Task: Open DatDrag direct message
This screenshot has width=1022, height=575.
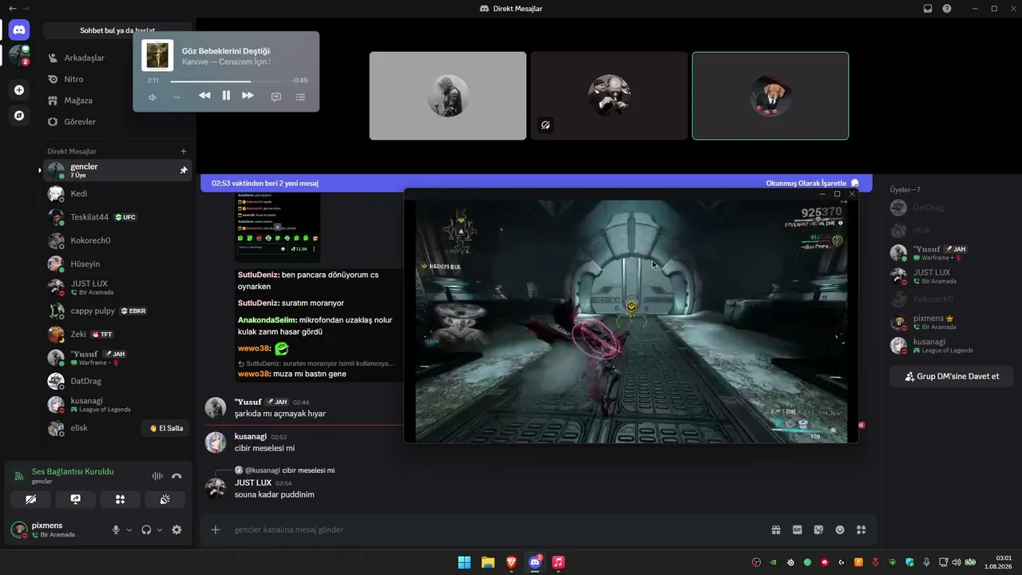Action: [x=118, y=381]
